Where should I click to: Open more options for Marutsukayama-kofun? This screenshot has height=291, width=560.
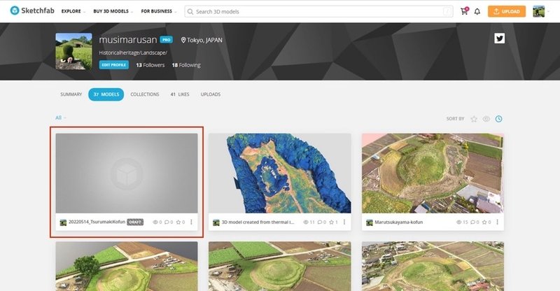pos(497,222)
